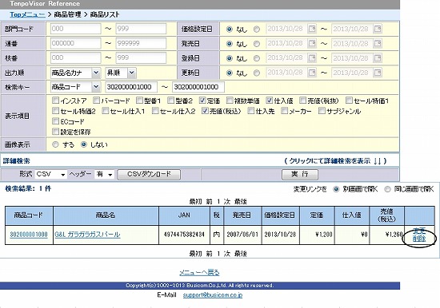Open the ヘッダー 有 dropdown
Viewport: 440px width, 308px height.
pyautogui.click(x=104, y=174)
